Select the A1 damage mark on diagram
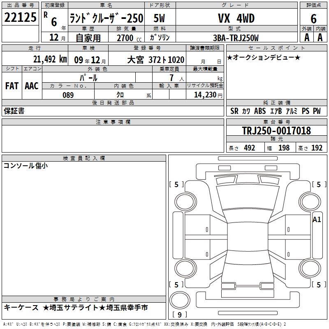Image resolution: width=329 pixels, height=329 pixels. tap(317, 220)
